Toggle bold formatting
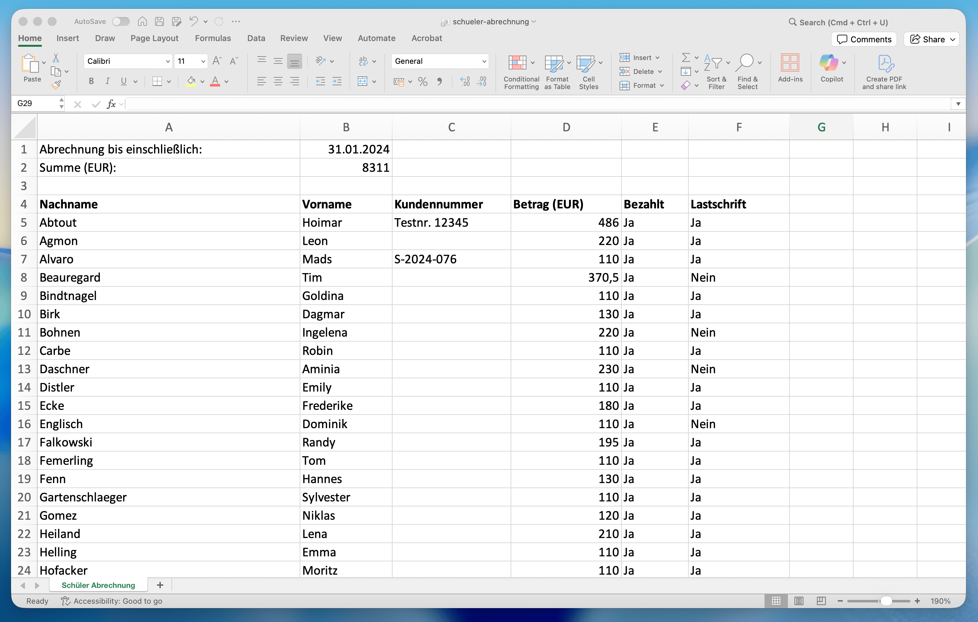 pyautogui.click(x=91, y=81)
